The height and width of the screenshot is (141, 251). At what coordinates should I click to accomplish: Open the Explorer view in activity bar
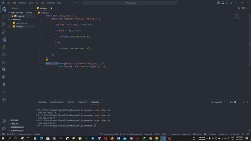[4, 9]
